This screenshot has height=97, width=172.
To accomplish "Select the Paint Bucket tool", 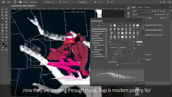I will [2, 28].
